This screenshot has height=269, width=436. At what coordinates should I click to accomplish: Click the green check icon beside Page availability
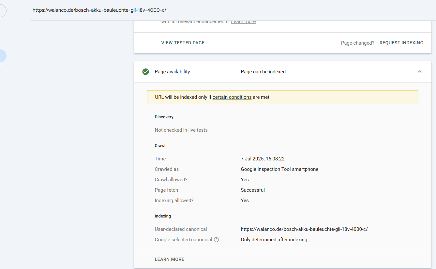point(146,72)
